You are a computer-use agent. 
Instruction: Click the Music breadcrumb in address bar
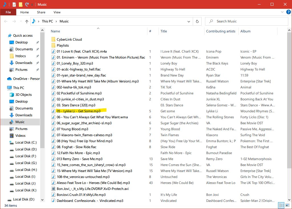(64, 21)
